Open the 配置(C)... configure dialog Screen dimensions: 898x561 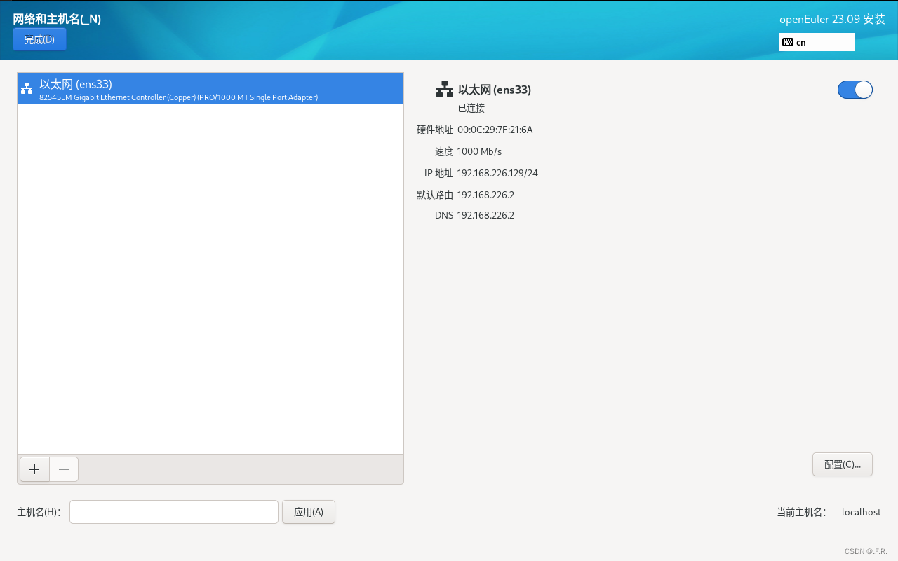pyautogui.click(x=842, y=464)
